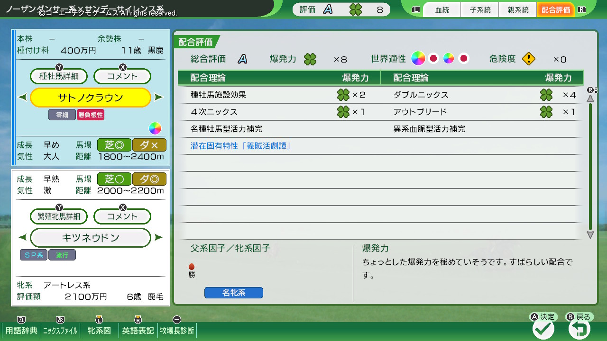Click the mare 芝○ turf badge
Screen dimensions: 607x341
(x=114, y=179)
